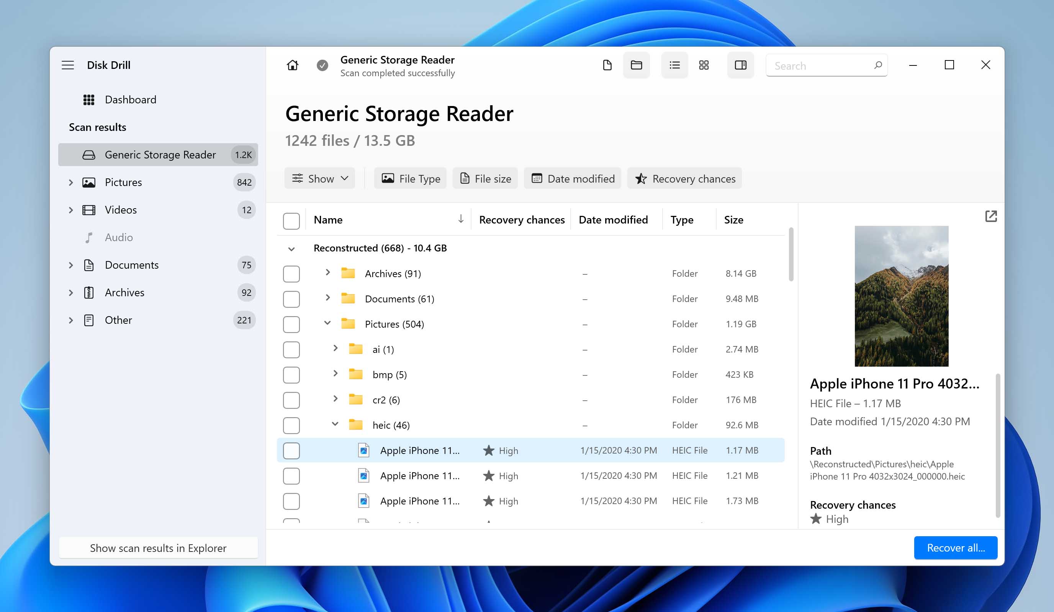Click the folder open icon in toolbar

click(637, 65)
